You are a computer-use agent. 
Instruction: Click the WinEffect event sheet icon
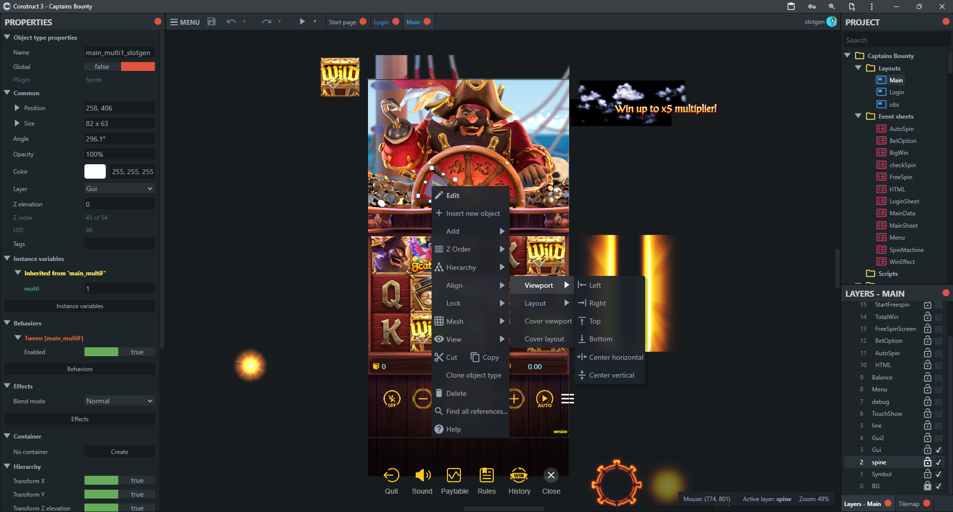tap(881, 261)
